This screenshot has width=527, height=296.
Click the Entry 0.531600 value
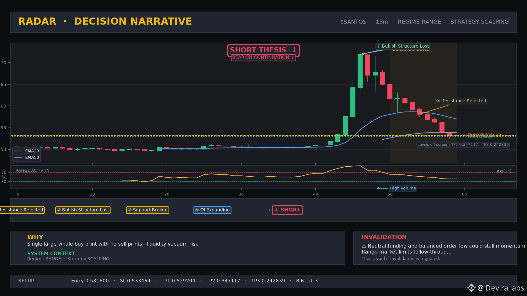point(90,281)
